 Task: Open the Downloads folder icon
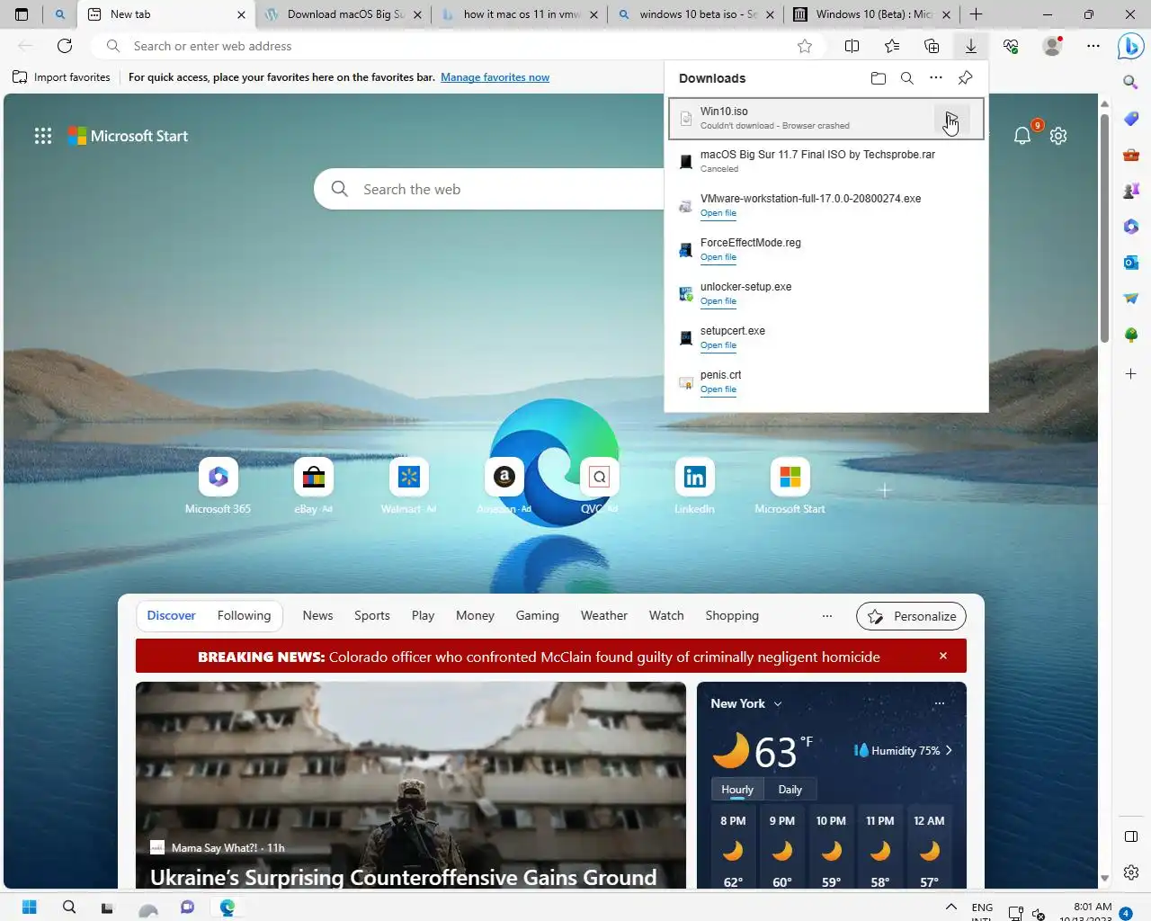pyautogui.click(x=879, y=78)
